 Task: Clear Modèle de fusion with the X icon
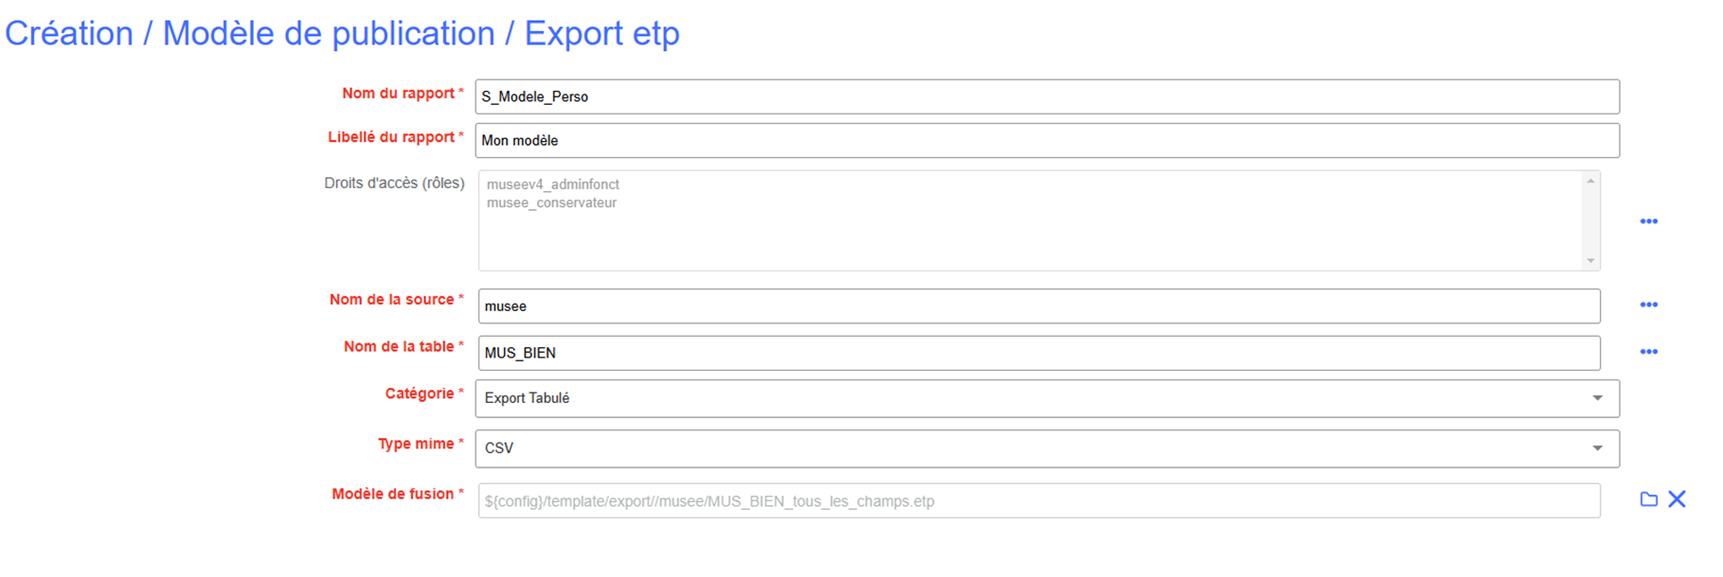(1677, 499)
